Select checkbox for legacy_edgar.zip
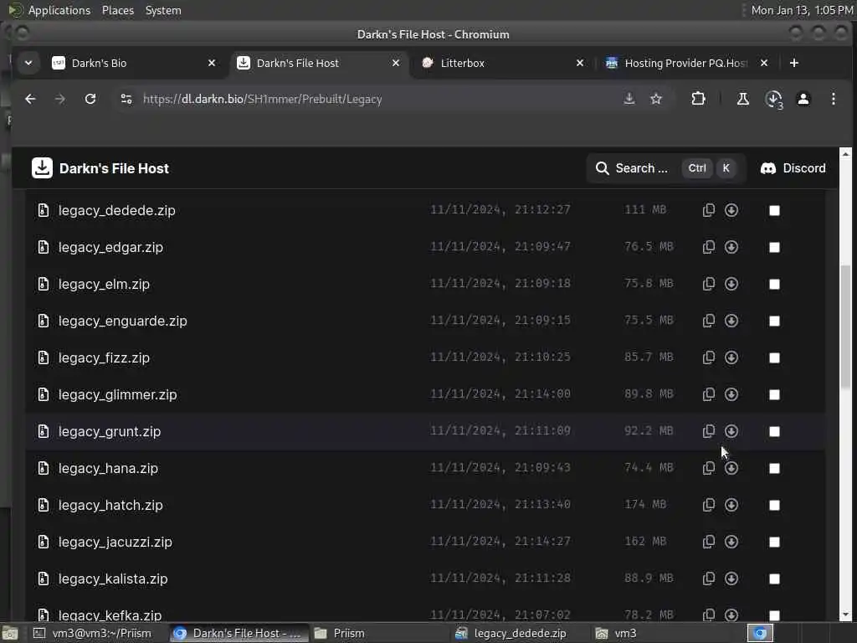This screenshot has width=857, height=643. (x=774, y=247)
